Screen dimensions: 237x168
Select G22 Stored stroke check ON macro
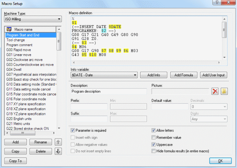(x=31, y=129)
